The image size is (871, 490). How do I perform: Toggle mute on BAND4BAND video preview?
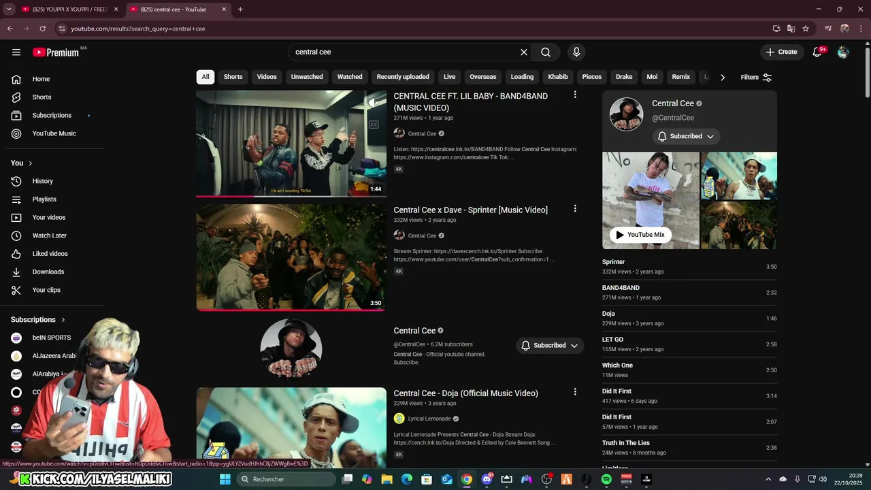tap(373, 103)
